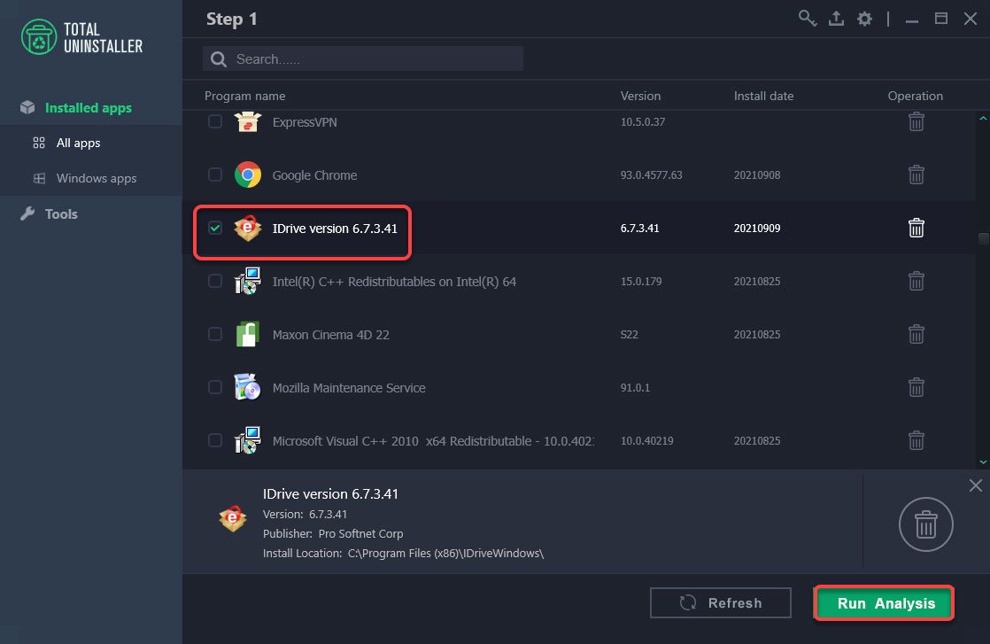This screenshot has width=990, height=644.
Task: Click the upload/export icon in title bar
Action: click(x=836, y=19)
